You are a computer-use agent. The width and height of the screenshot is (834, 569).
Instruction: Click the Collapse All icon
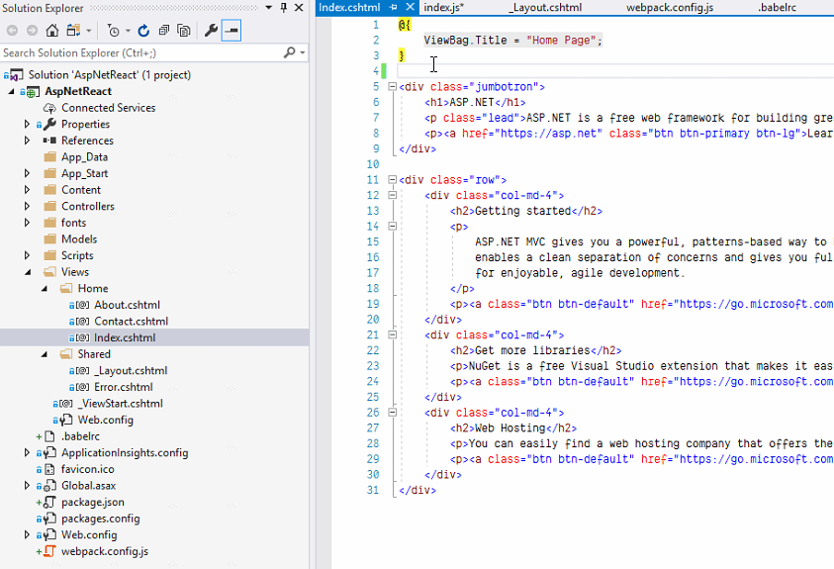162,31
